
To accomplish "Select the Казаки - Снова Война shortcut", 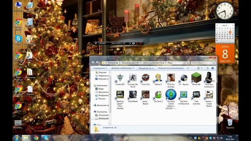I will 209,99.
